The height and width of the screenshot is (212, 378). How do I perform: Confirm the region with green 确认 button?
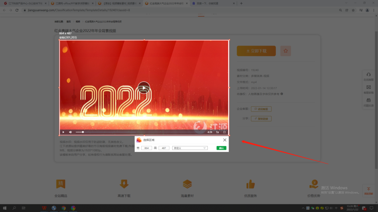(x=221, y=148)
